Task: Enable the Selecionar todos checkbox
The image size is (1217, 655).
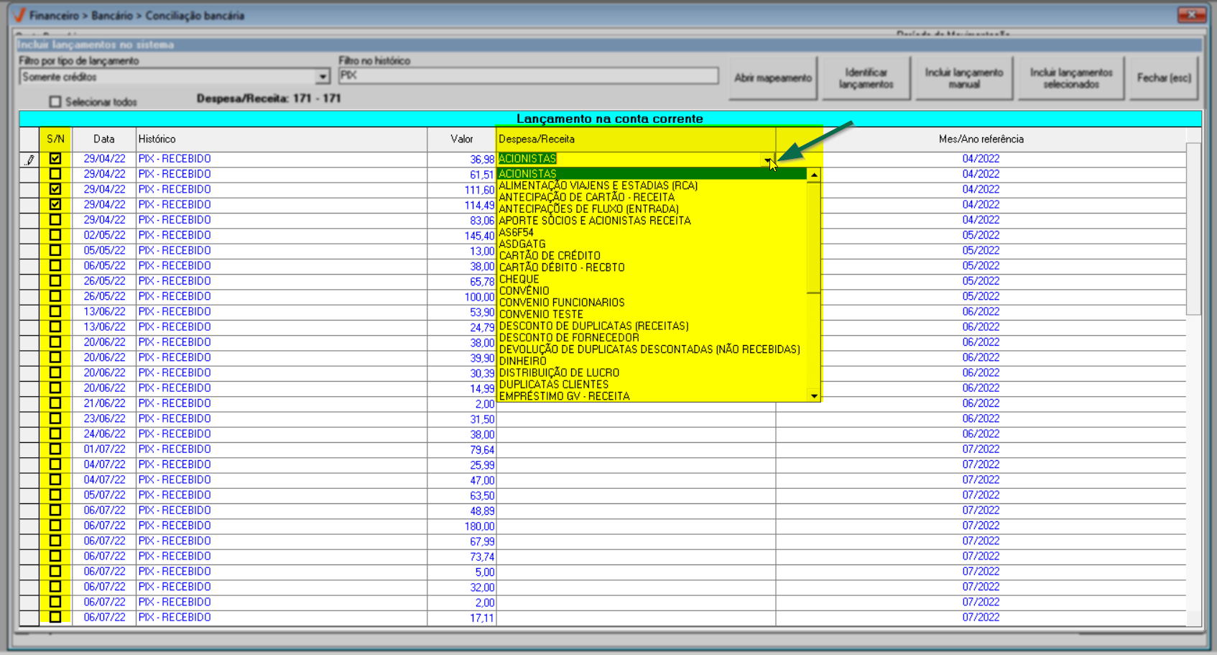Action: (x=55, y=102)
